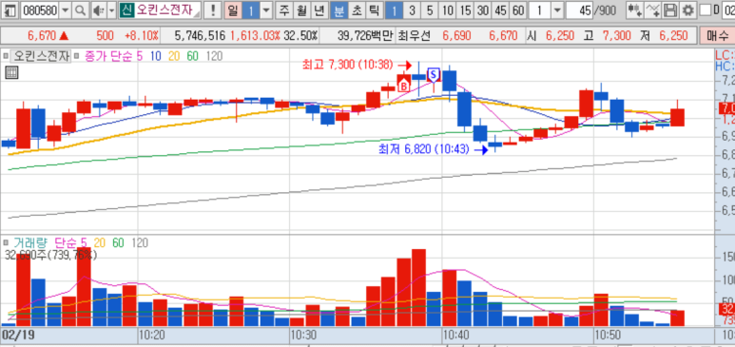Click the green moving average 60 label
Image resolution: width=735 pixels, height=347 pixels.
pyautogui.click(x=192, y=56)
